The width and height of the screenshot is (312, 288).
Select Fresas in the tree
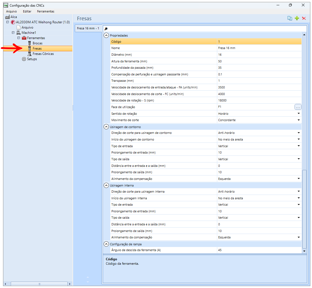tap(37, 48)
